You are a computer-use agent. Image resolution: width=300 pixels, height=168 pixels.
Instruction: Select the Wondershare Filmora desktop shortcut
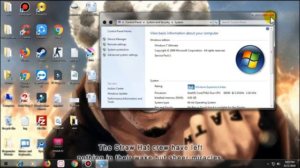click(42, 101)
